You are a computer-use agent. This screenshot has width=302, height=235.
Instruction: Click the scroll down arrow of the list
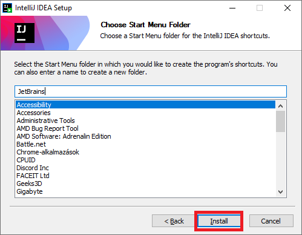(x=280, y=191)
